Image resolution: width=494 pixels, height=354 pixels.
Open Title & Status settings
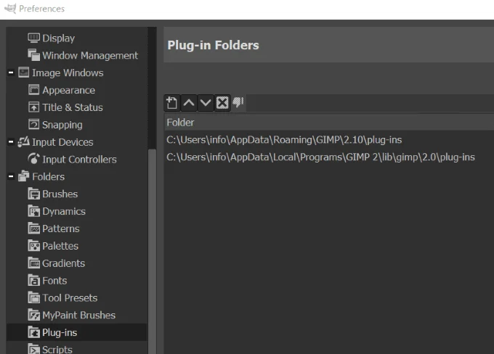pos(73,107)
